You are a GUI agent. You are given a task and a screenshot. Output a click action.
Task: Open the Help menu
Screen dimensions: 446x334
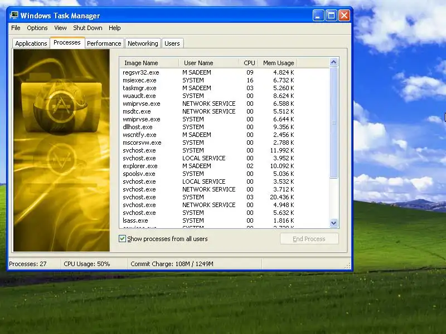tap(115, 28)
